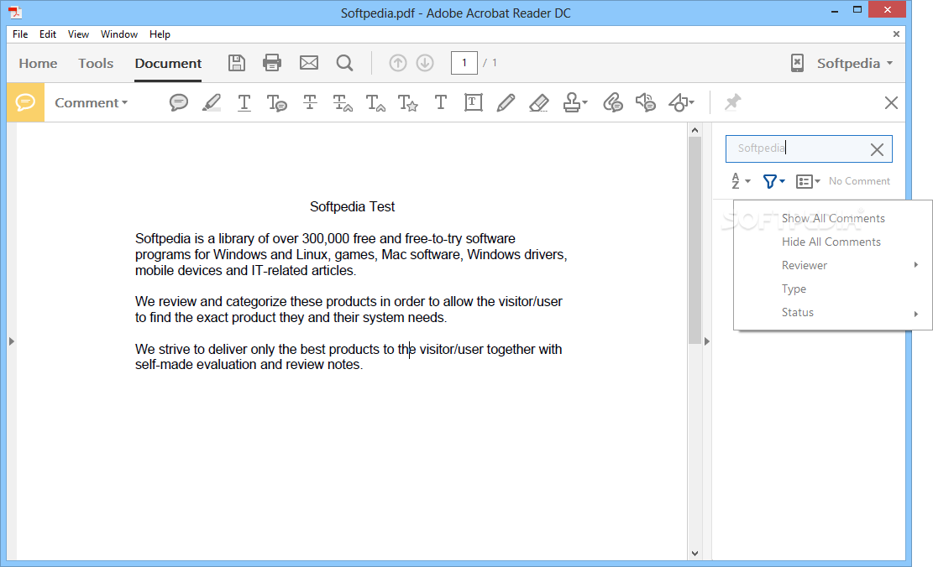The width and height of the screenshot is (933, 567).
Task: Choose Show All Comments
Action: (x=833, y=218)
